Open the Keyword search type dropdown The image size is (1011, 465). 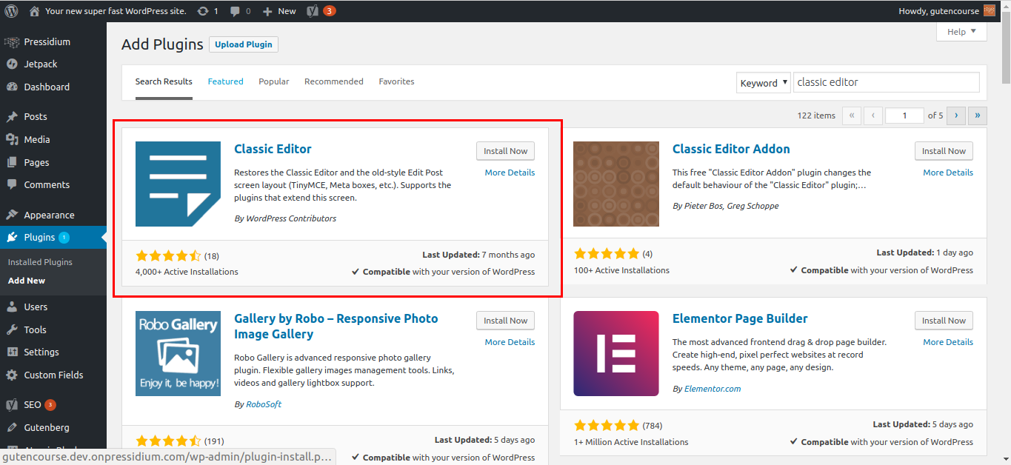[x=763, y=82]
